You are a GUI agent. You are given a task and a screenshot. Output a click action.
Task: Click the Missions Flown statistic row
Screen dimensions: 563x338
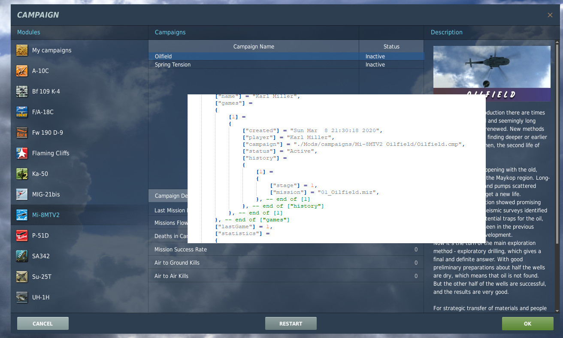[168, 223]
